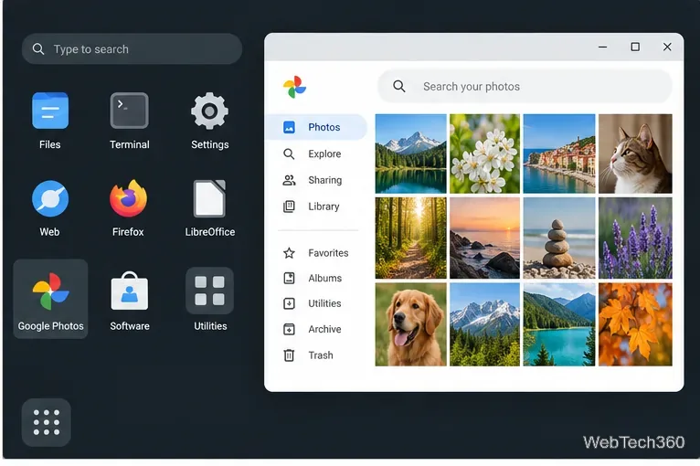This screenshot has height=466, width=700.
Task: Launch the Terminal app icon
Action: 130,111
